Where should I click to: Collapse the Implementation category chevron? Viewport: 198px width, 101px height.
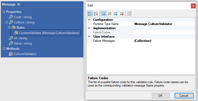click(89, 28)
